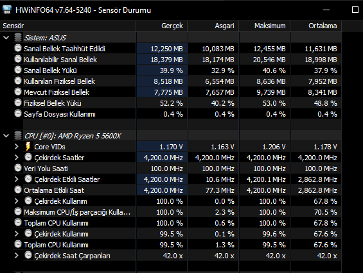Click the clock icon next to Kullanılabilir Sanal Bellek
Screen dimensions: 363x273
pyautogui.click(x=18, y=59)
